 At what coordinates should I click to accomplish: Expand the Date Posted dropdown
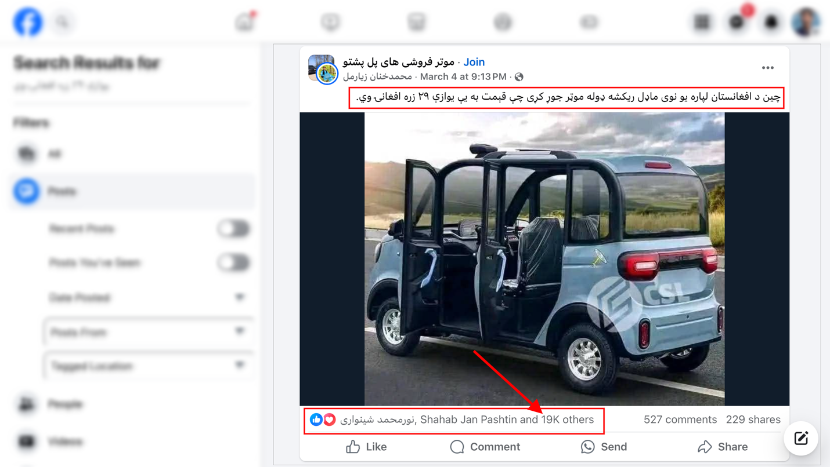(147, 298)
